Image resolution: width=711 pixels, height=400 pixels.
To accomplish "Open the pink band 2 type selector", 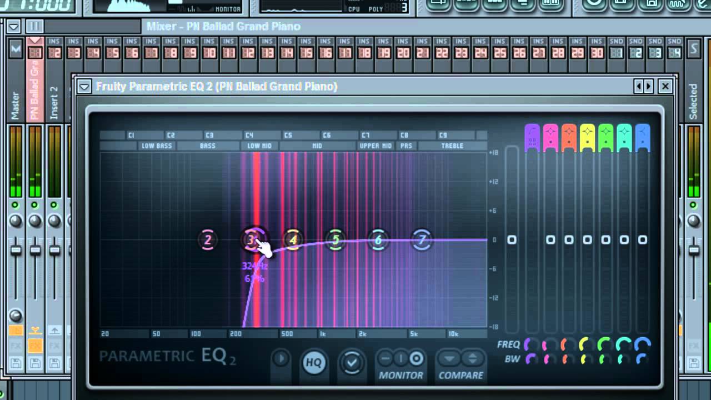I will 550,138.
